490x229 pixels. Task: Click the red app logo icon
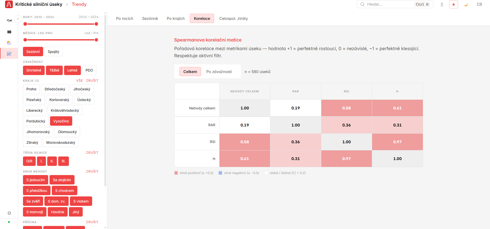click(x=9, y=4)
